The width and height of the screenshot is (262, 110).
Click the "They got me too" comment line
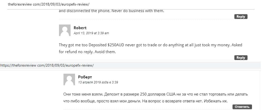pyautogui.click(x=150, y=45)
